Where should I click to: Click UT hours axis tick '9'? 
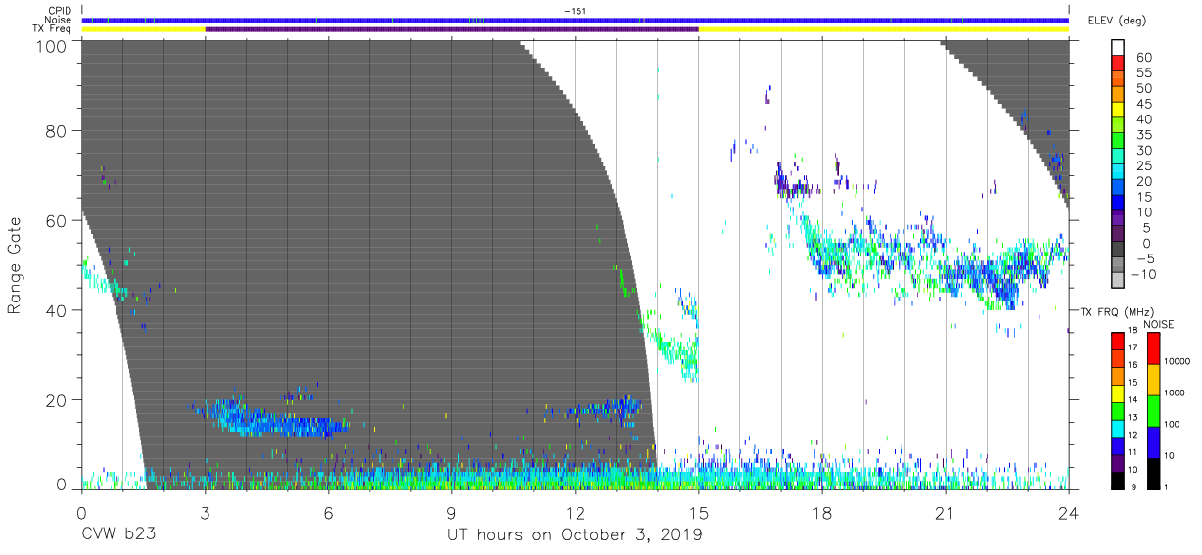[x=452, y=512]
